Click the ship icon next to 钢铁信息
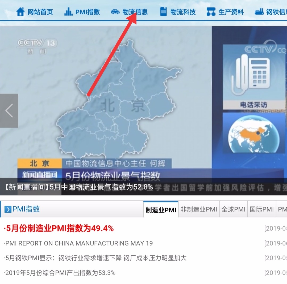The width and height of the screenshot is (287, 284). (x=259, y=12)
